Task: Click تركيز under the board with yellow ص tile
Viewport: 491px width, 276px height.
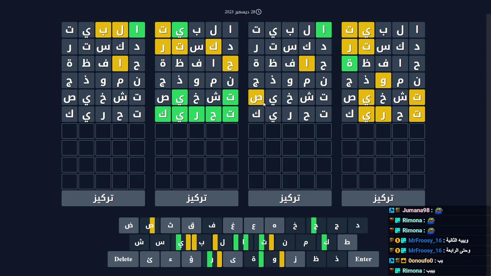Action: (290, 198)
